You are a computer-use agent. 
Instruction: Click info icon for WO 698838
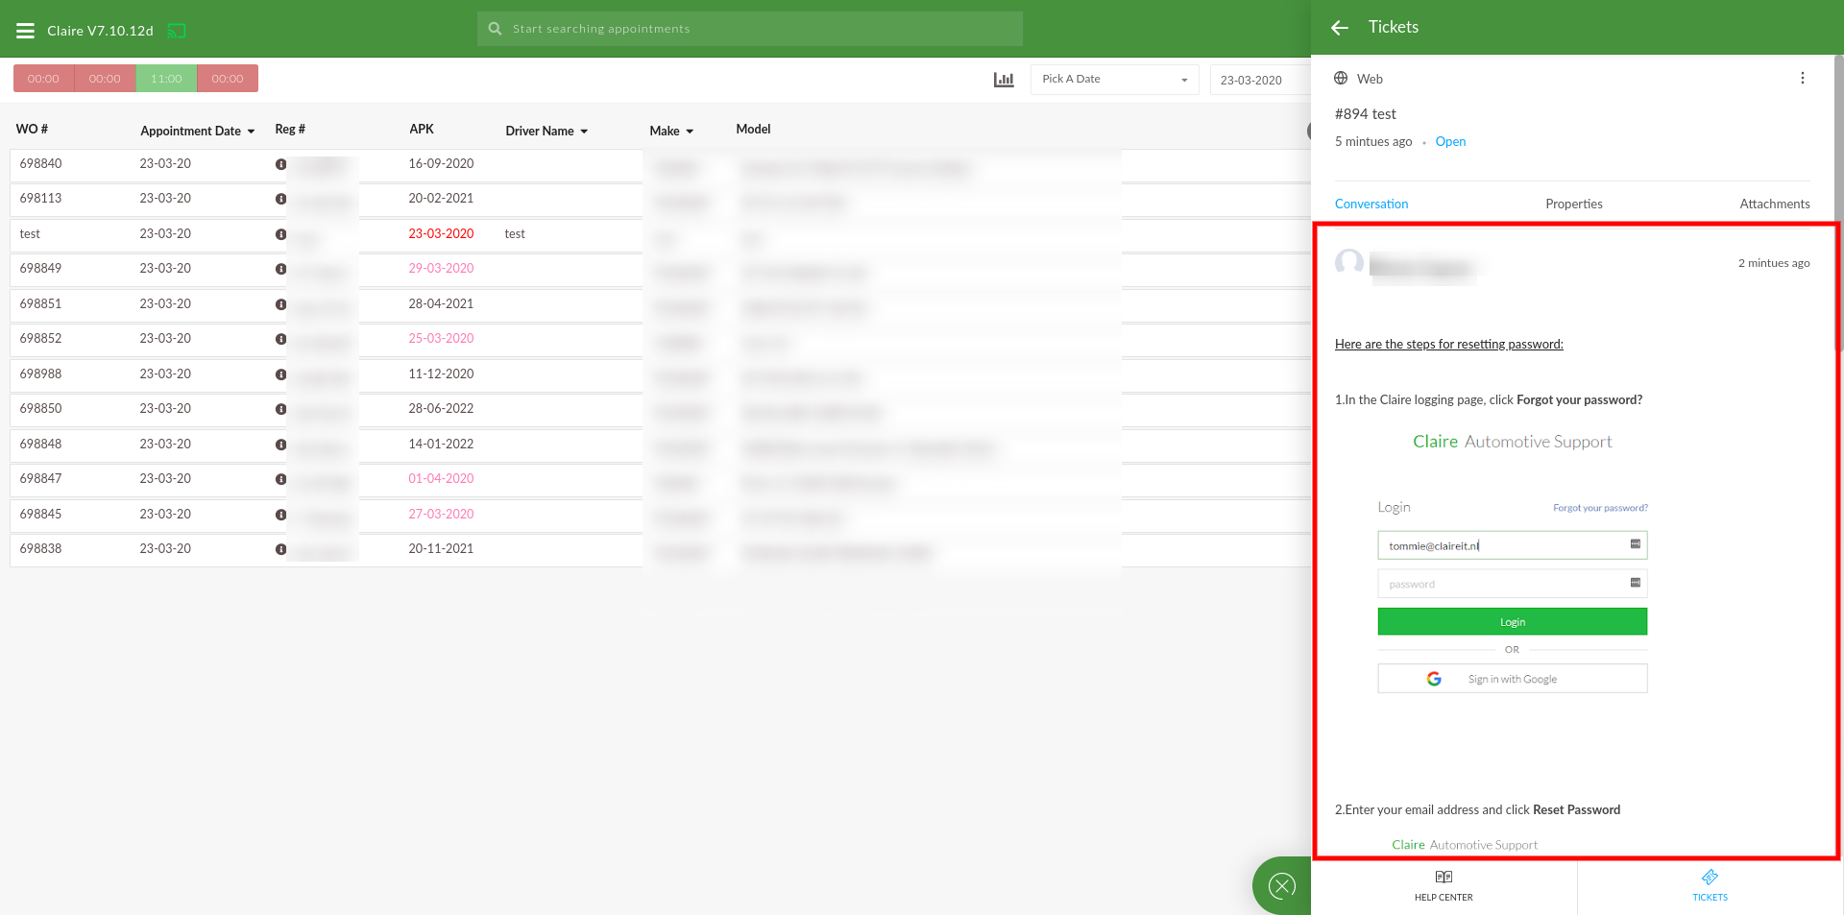point(280,549)
